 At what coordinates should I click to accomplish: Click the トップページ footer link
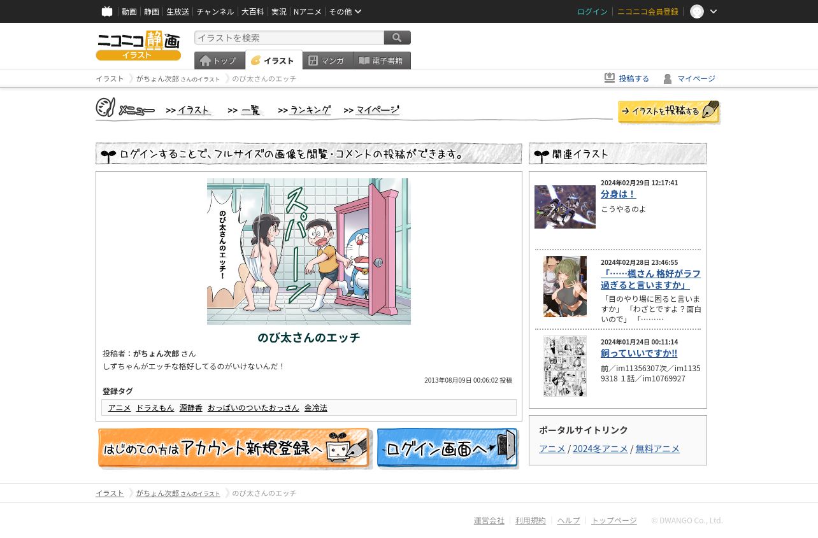click(614, 520)
